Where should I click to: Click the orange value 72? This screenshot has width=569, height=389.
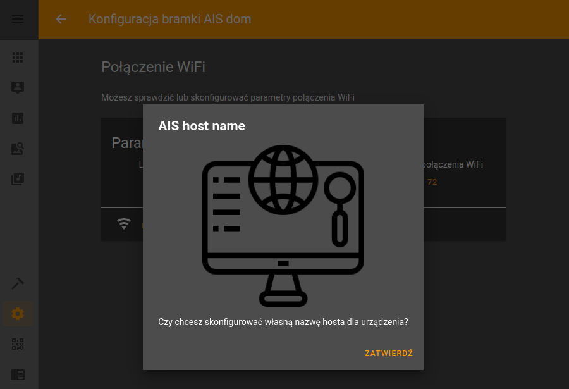[x=432, y=182]
